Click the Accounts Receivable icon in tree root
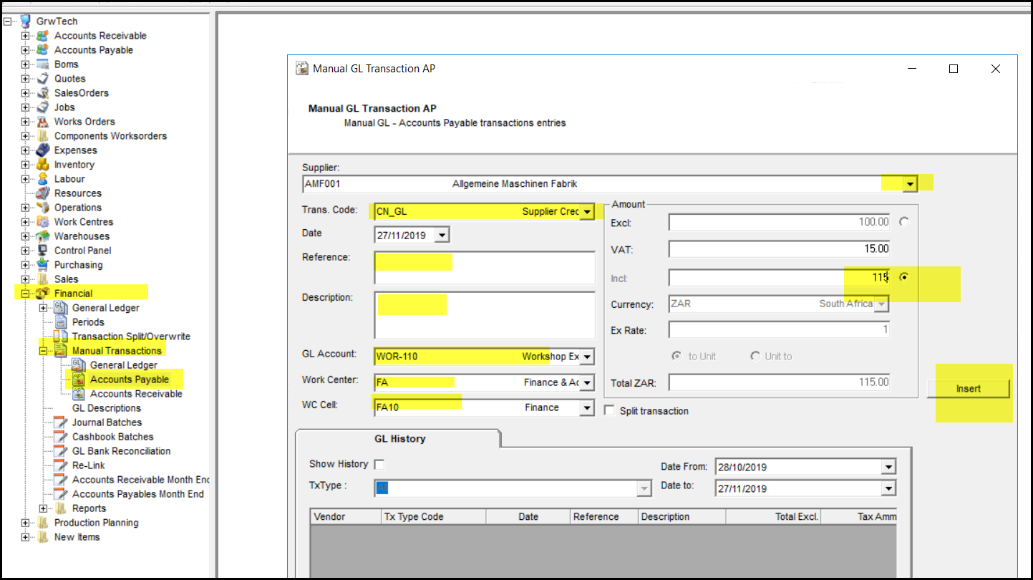This screenshot has width=1033, height=580. coord(43,36)
